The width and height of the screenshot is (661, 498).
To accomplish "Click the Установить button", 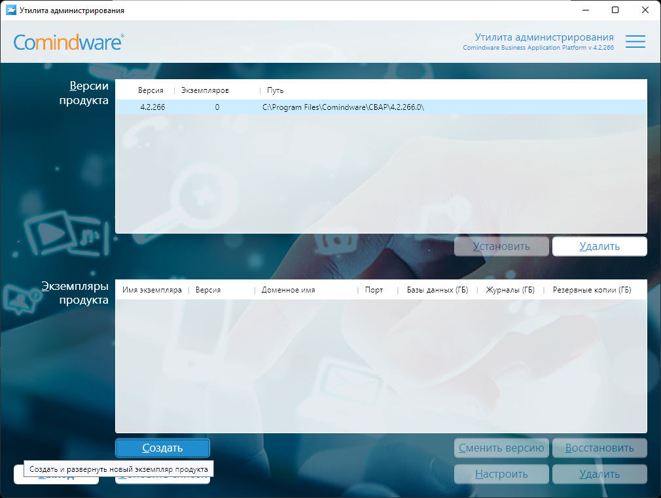I will [x=501, y=246].
